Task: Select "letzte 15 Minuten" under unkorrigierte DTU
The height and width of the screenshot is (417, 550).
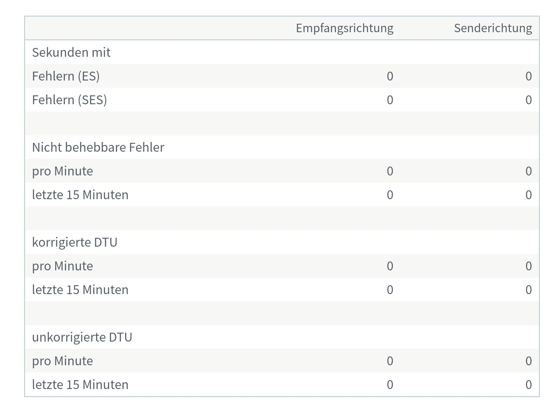Action: 80,384
